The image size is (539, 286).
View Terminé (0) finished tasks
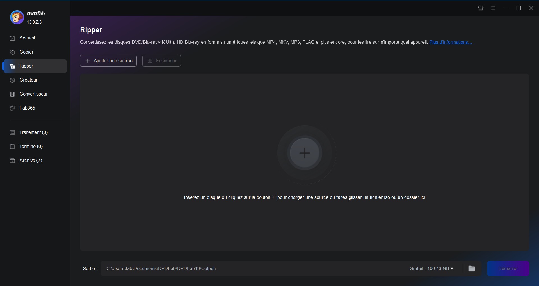click(x=35, y=147)
